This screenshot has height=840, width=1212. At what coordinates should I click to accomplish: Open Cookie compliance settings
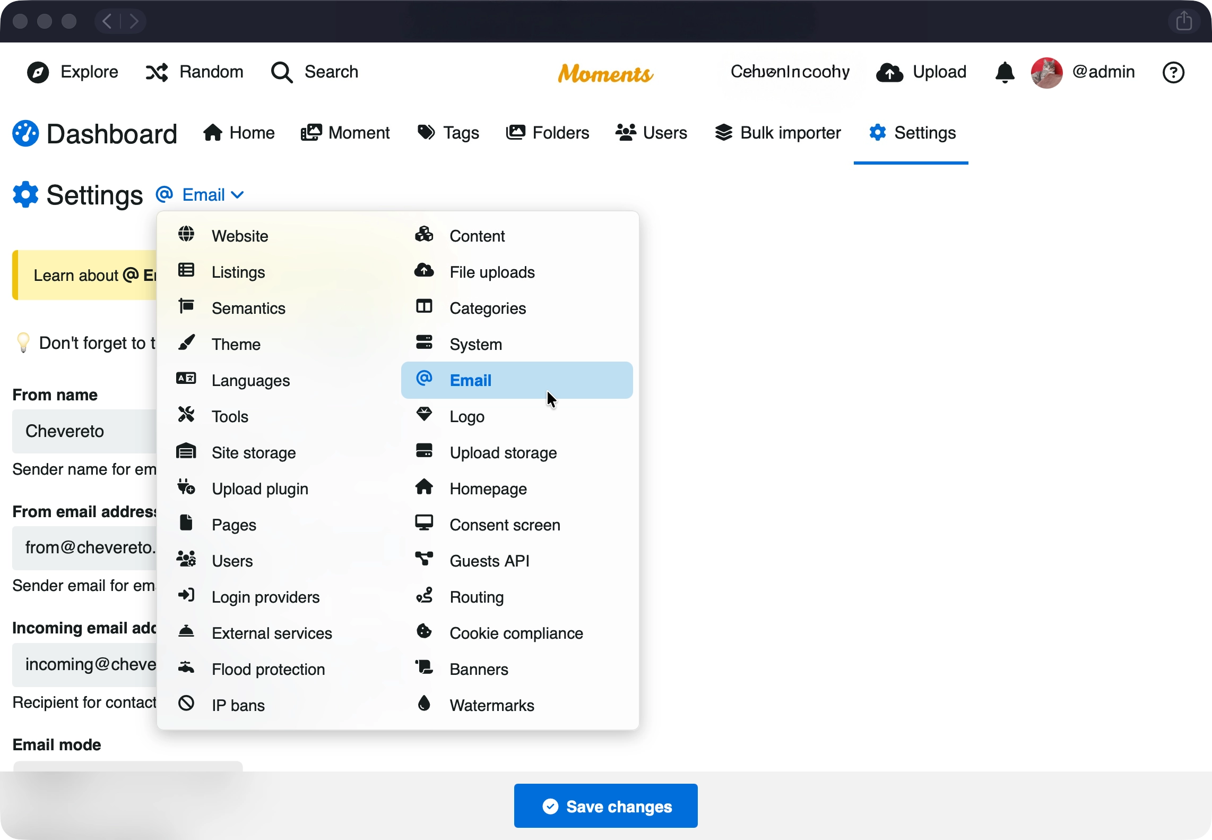pyautogui.click(x=516, y=633)
